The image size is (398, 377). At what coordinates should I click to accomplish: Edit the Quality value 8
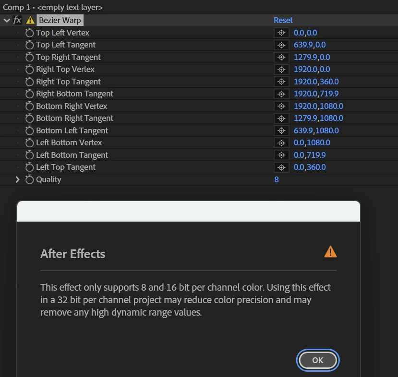277,179
